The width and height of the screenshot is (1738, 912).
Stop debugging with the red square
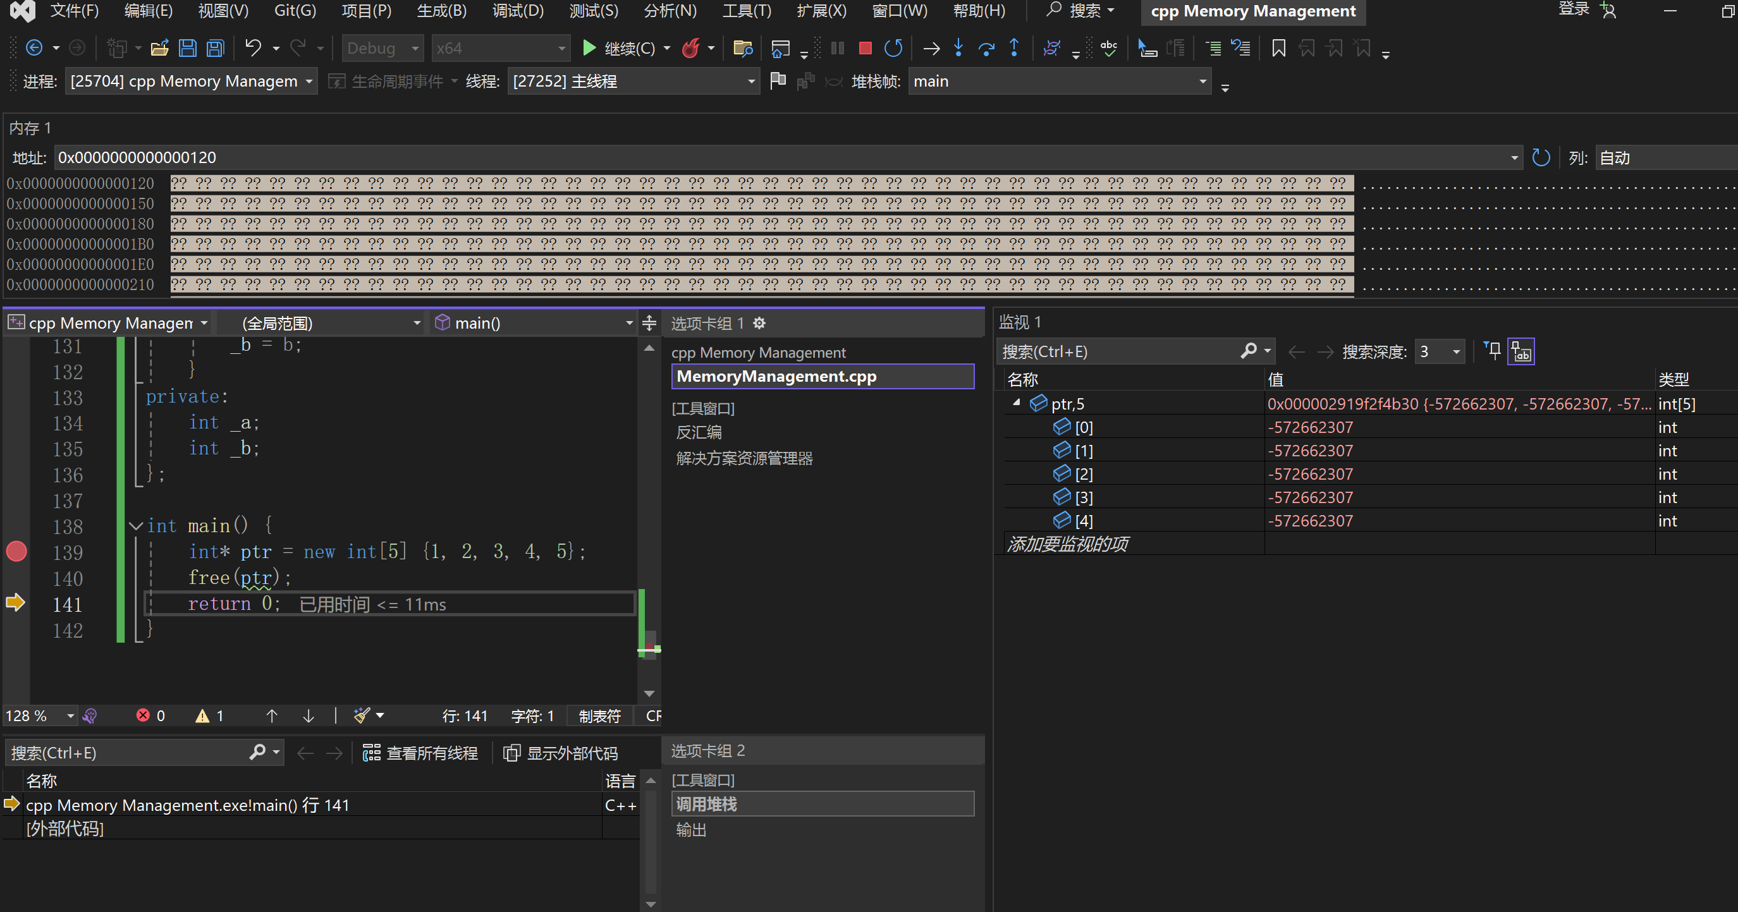(x=865, y=48)
